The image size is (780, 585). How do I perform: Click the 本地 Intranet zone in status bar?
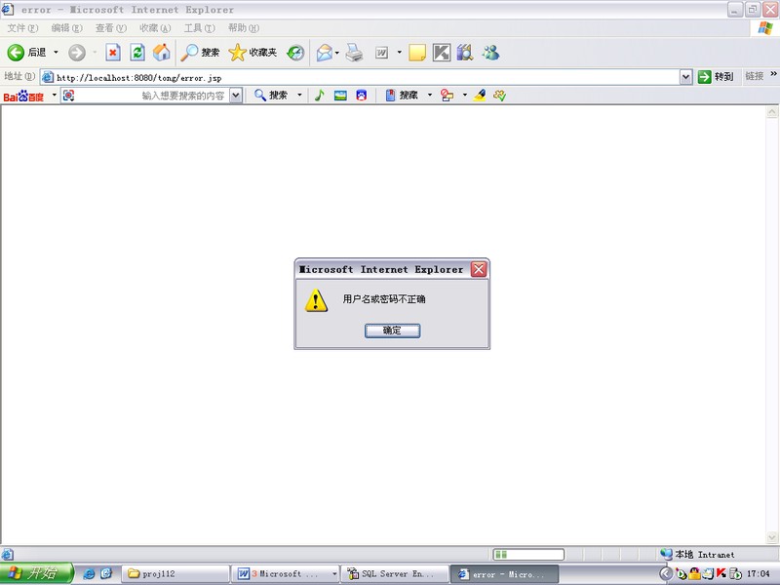[697, 554]
